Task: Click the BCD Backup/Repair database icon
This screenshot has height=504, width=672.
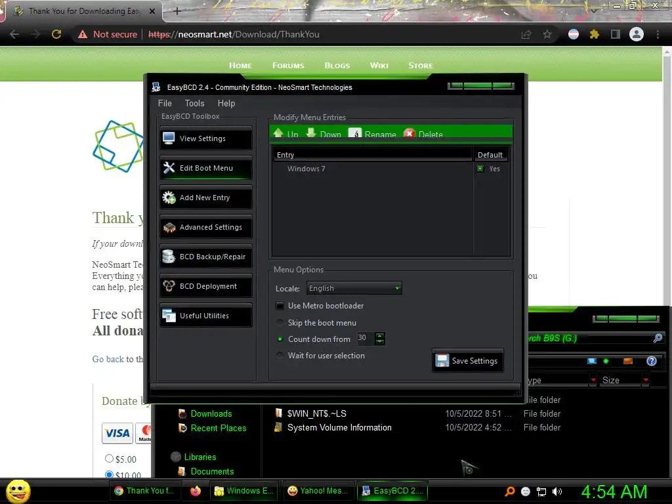Action: coord(169,257)
